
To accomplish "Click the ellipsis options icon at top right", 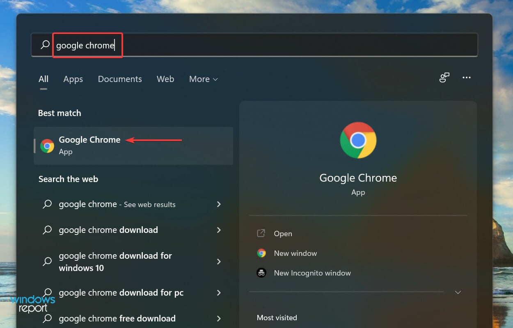I will [x=466, y=77].
